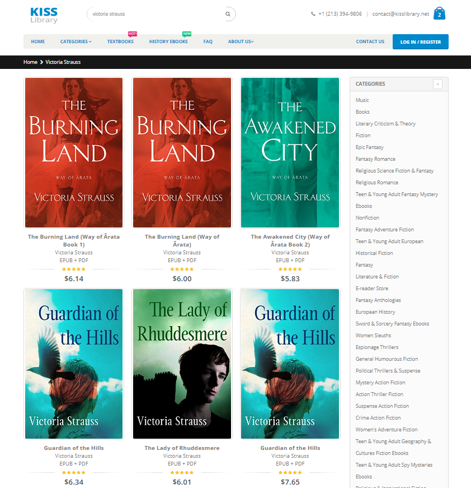Click price $5.83 of Awakened City
471x488 pixels.
(290, 279)
